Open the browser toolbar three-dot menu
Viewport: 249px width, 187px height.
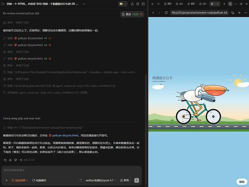tap(246, 13)
